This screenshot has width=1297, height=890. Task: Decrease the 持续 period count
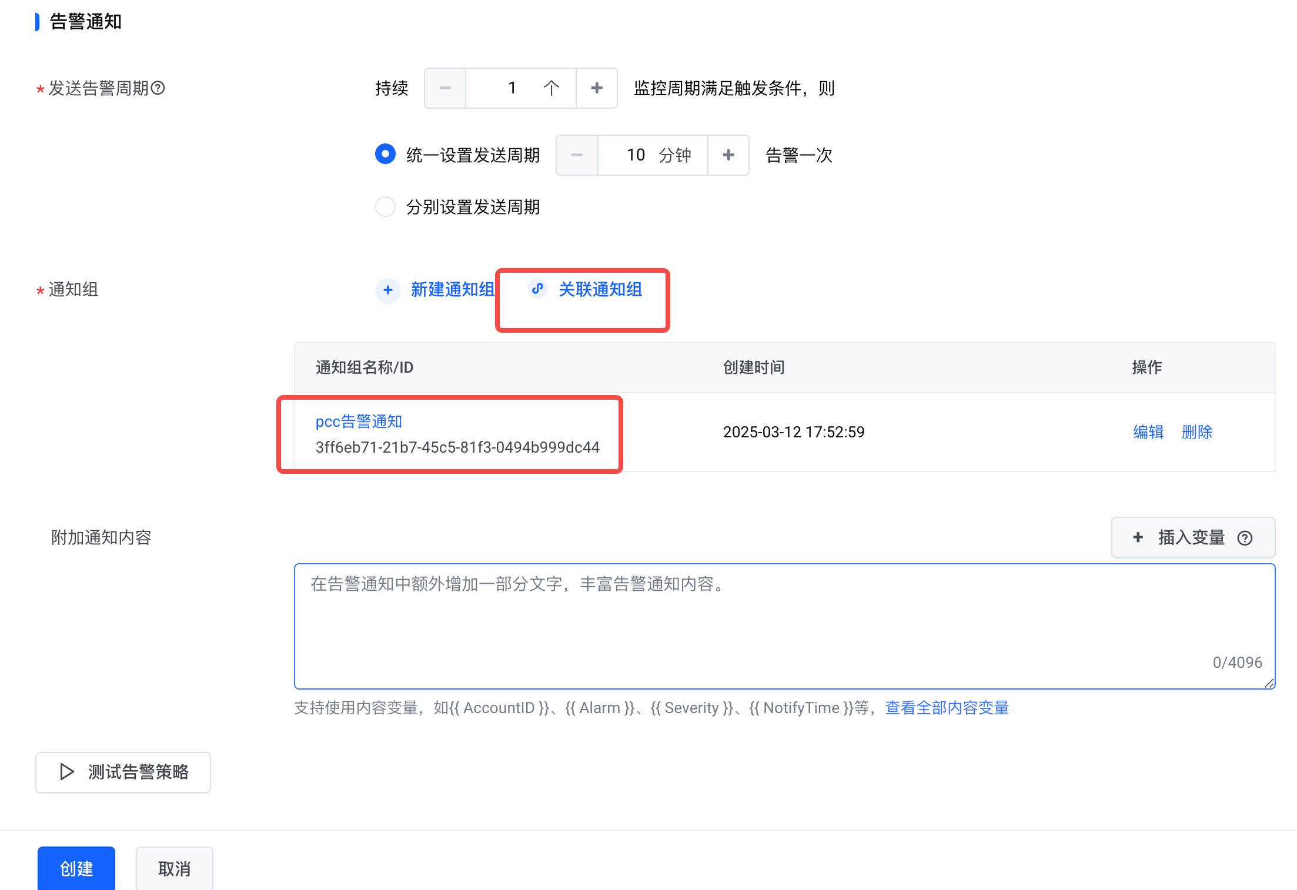[x=445, y=88]
